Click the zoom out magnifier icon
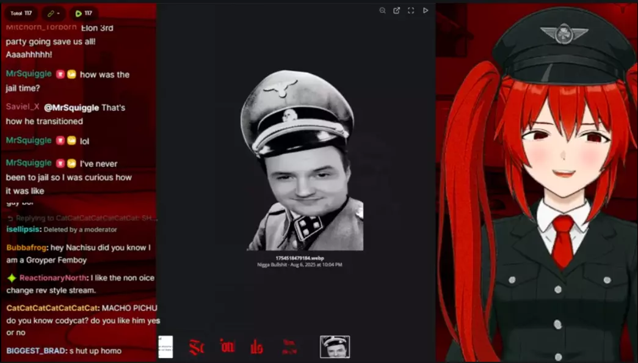The image size is (638, 363). click(382, 10)
